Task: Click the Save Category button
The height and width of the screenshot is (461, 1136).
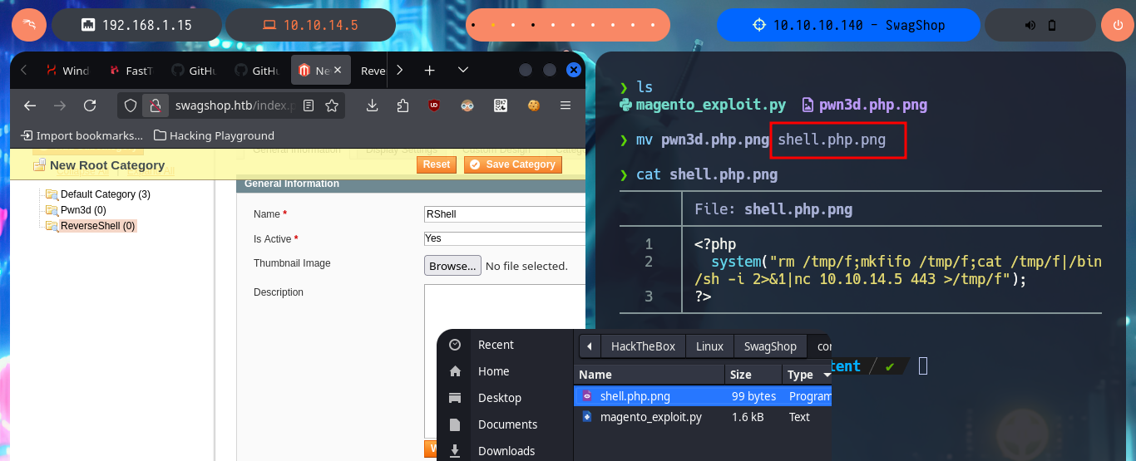Action: tap(512, 164)
